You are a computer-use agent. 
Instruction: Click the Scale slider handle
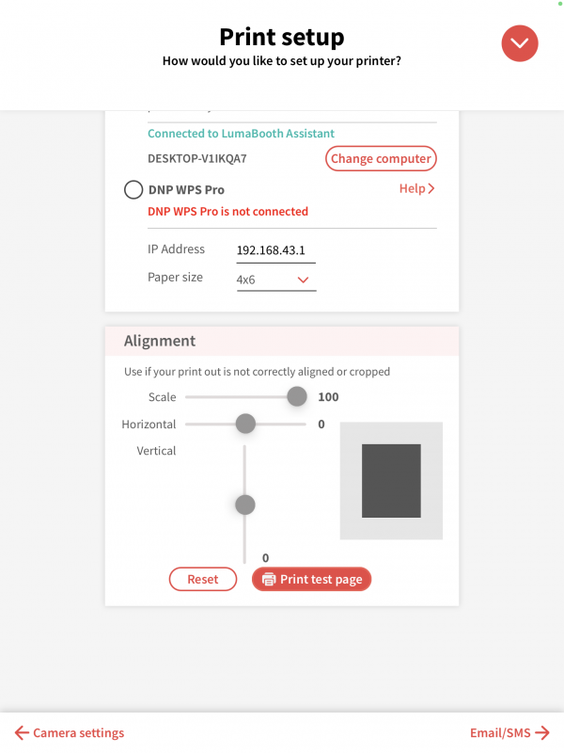tap(297, 396)
